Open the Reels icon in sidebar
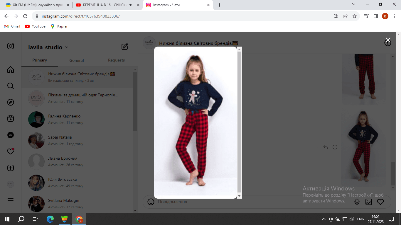Image resolution: width=401 pixels, height=225 pixels. (x=11, y=119)
